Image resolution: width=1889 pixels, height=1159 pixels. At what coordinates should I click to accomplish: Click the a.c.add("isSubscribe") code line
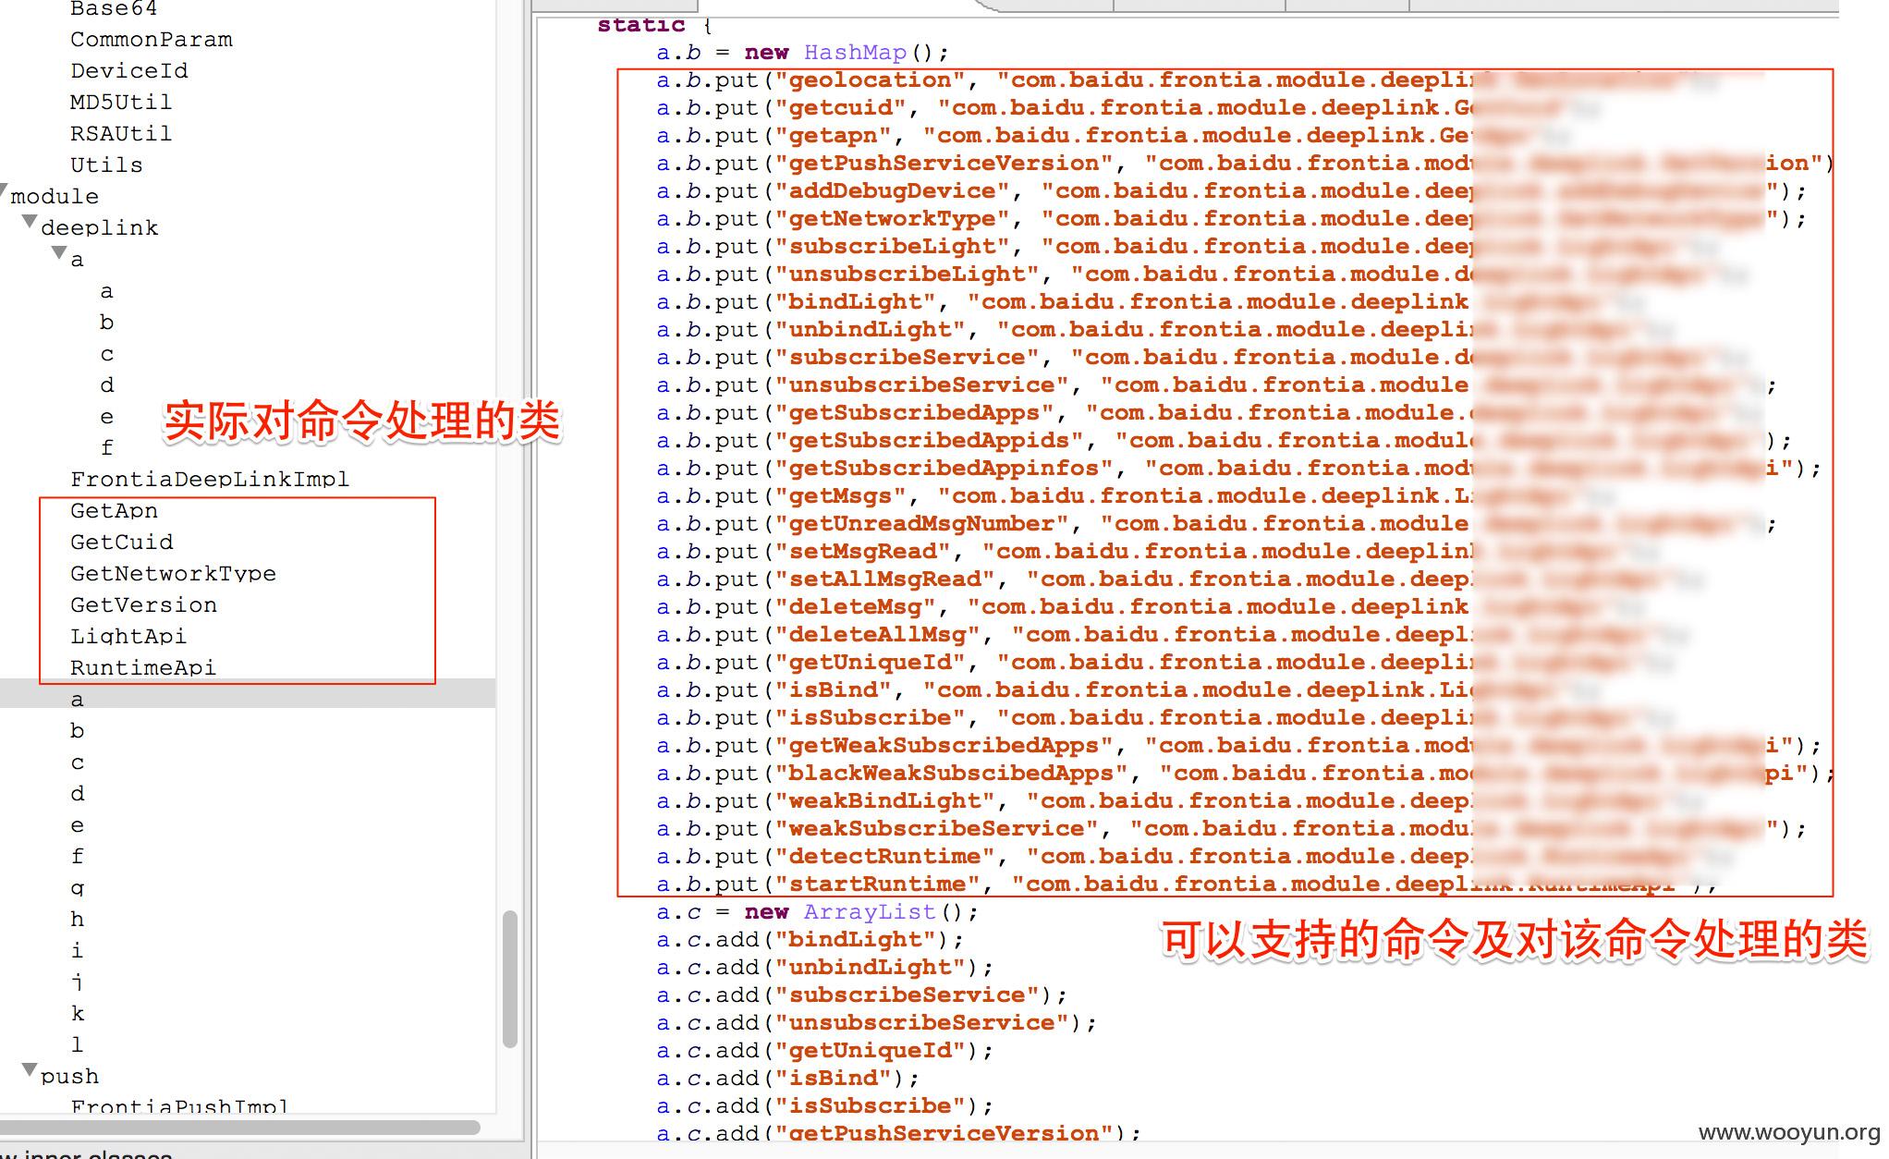824,1106
